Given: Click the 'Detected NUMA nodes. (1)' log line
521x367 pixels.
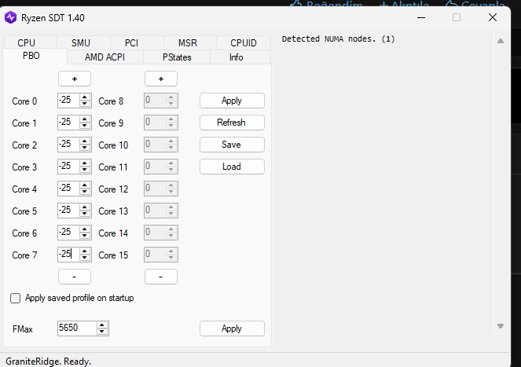Looking at the screenshot, I should click(338, 39).
